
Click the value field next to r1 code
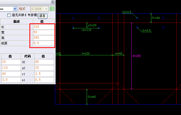coord(44,74)
